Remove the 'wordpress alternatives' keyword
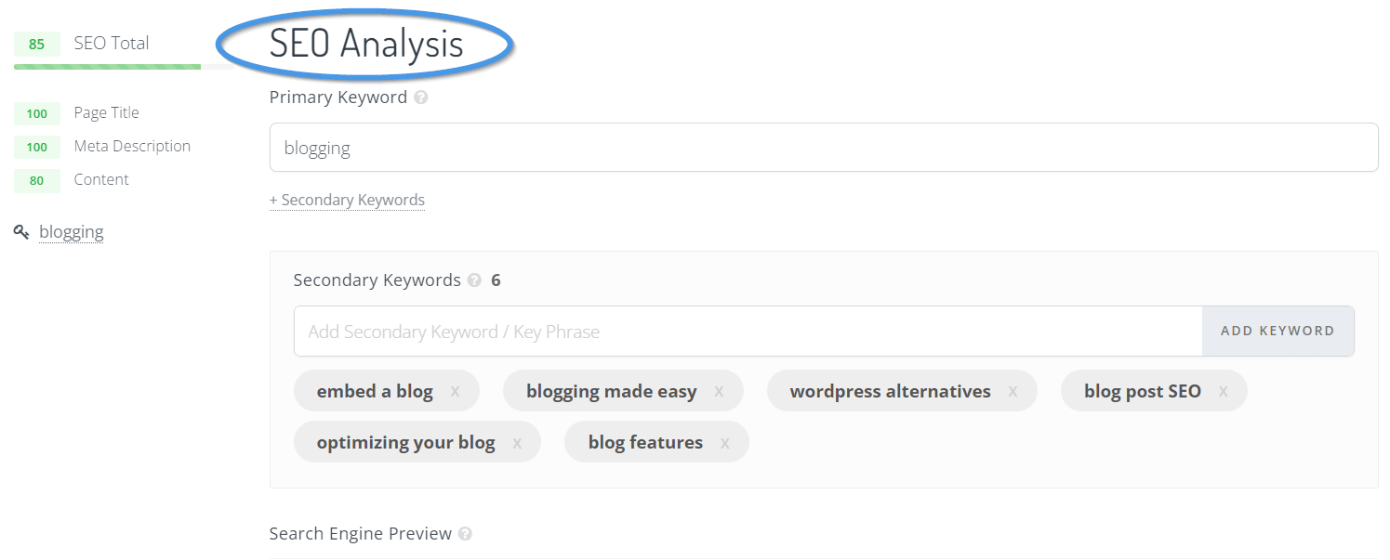The image size is (1390, 560). 1013,392
